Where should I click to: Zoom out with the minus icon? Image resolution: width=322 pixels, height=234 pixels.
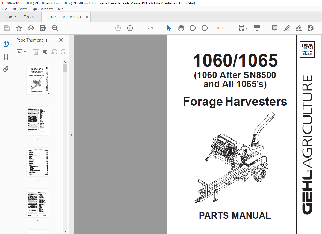[193, 28]
